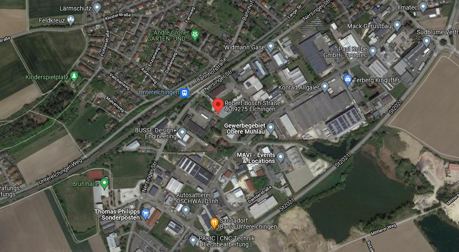Select the Terberg Kinglifter store marker
The width and height of the screenshot is (459, 252).
(x=348, y=80)
